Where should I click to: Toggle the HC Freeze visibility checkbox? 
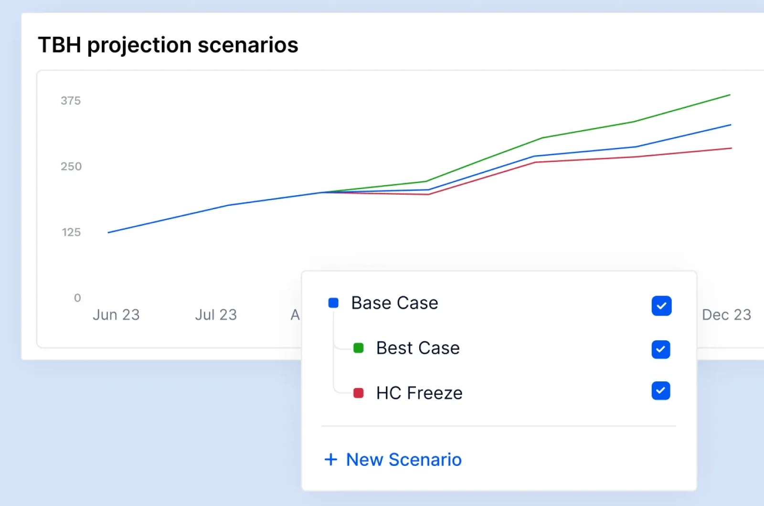660,391
